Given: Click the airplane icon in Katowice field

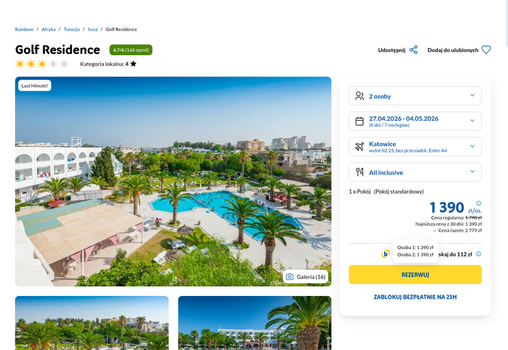Looking at the screenshot, I should [x=359, y=147].
